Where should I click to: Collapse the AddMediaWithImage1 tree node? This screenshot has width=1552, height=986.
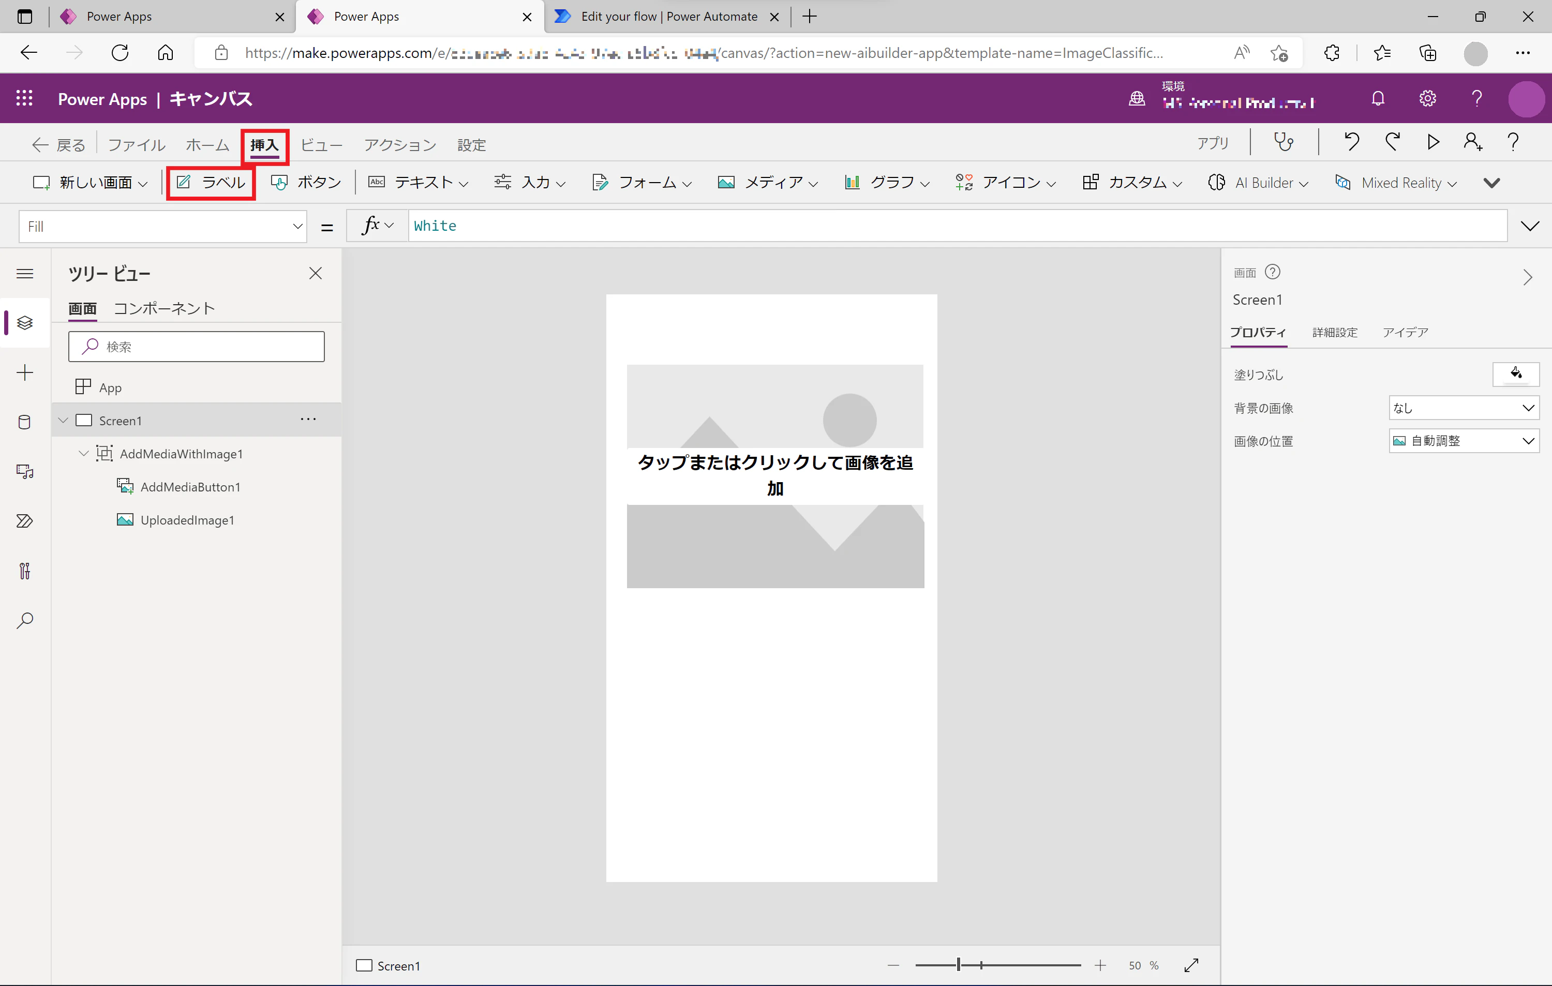click(x=84, y=454)
